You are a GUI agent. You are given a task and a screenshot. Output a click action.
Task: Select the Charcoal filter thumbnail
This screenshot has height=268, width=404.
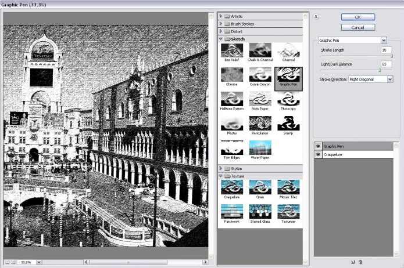pyautogui.click(x=288, y=50)
